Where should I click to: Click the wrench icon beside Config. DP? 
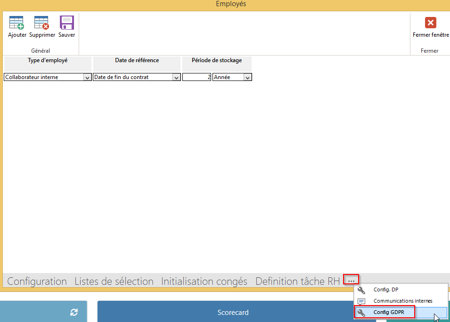[x=361, y=290]
